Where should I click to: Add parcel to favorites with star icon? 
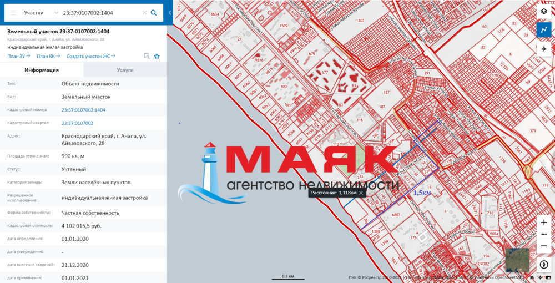pyautogui.click(x=157, y=56)
